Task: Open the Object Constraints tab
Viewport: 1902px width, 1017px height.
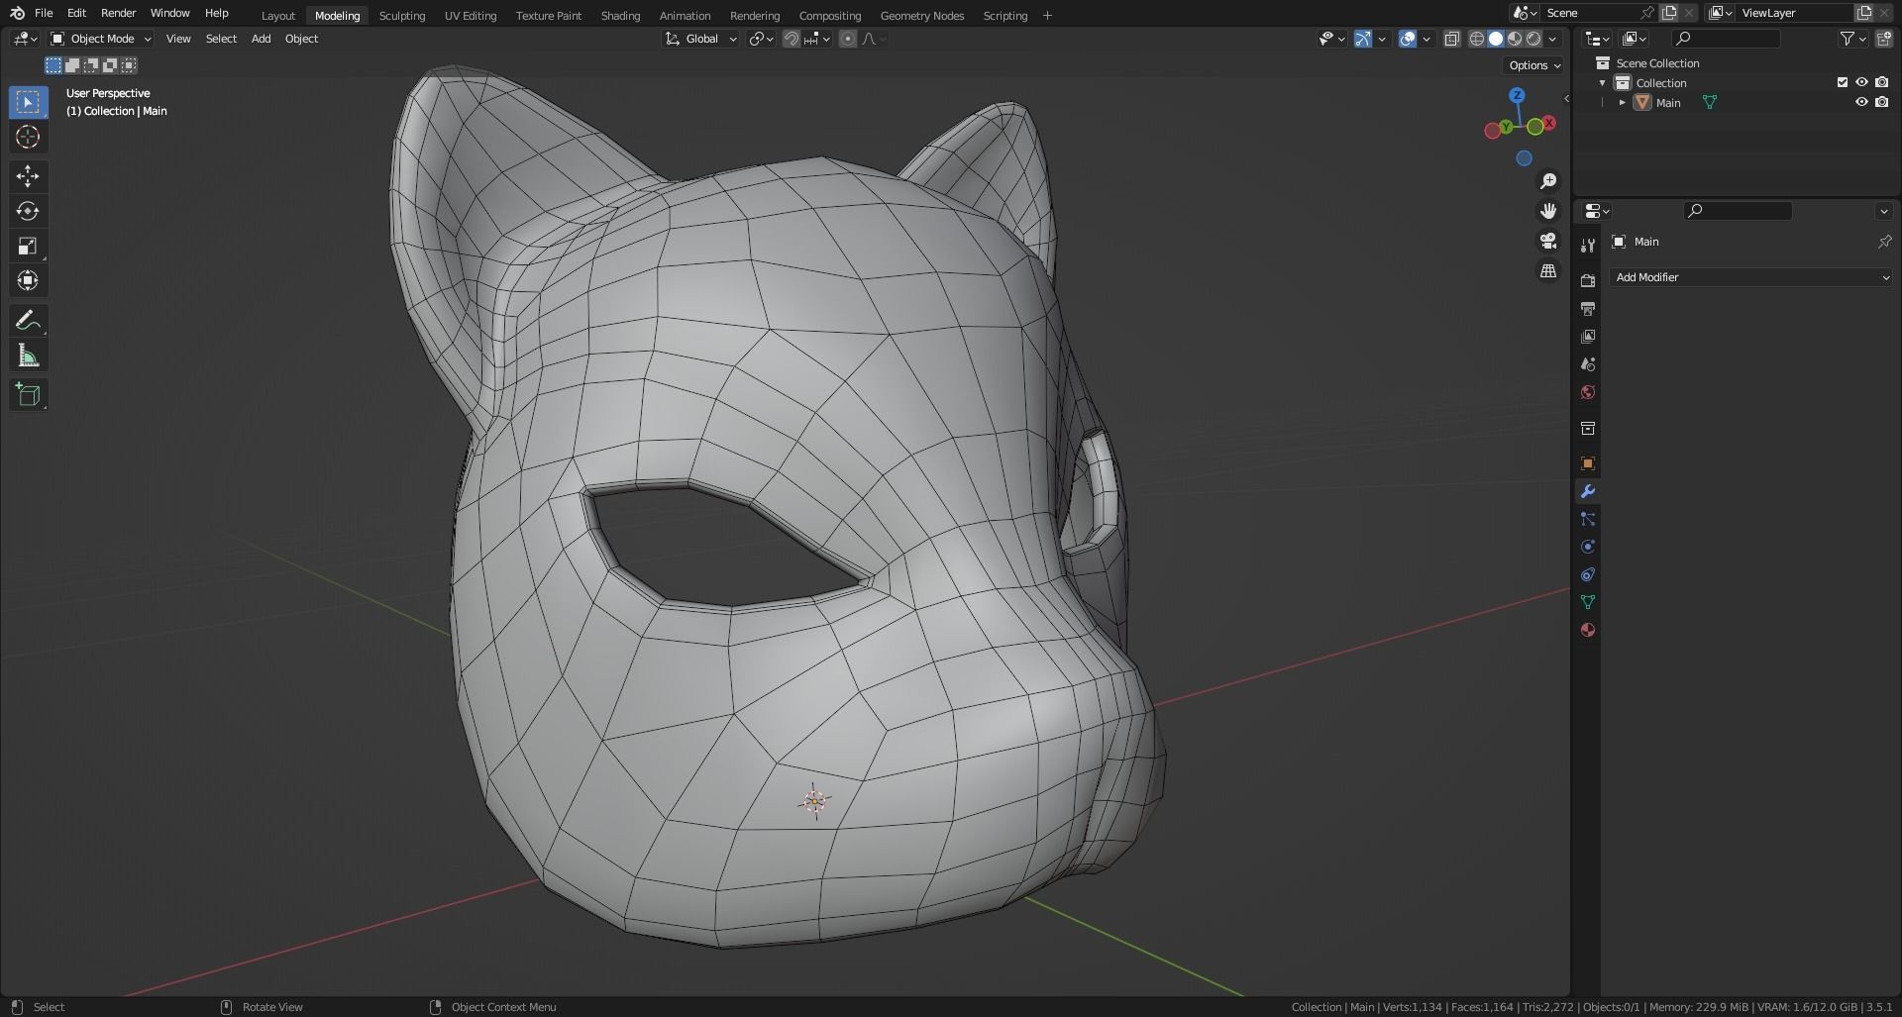Action: (1588, 574)
